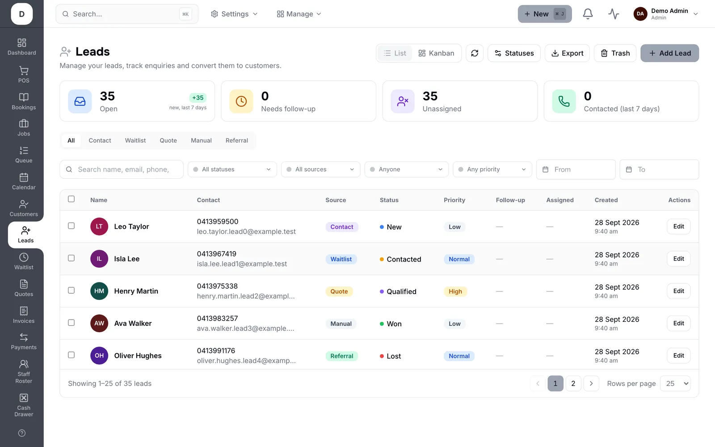This screenshot has width=715, height=447.
Task: Check the Isla Lee row checkbox
Action: point(71,258)
